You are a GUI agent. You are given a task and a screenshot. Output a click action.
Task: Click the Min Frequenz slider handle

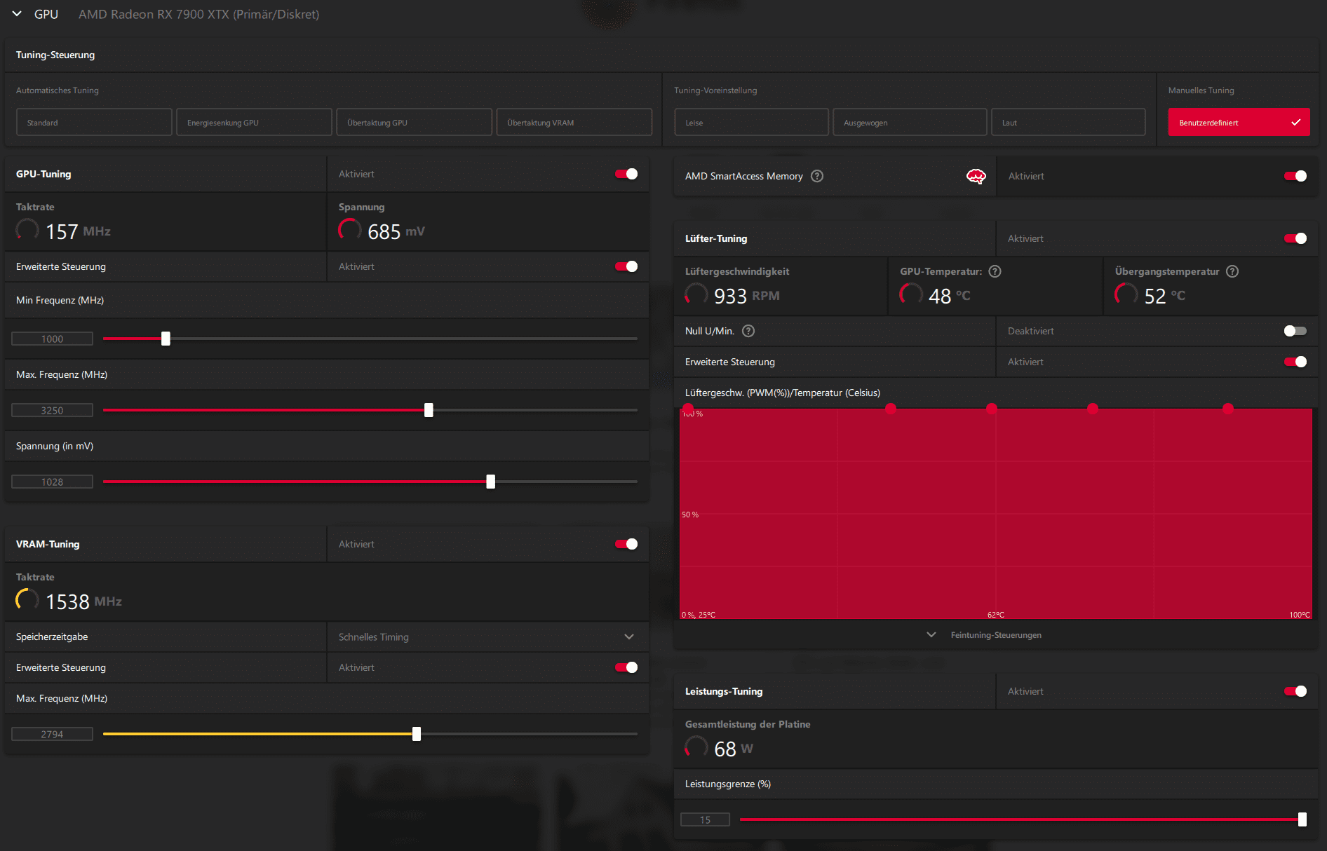pos(166,339)
